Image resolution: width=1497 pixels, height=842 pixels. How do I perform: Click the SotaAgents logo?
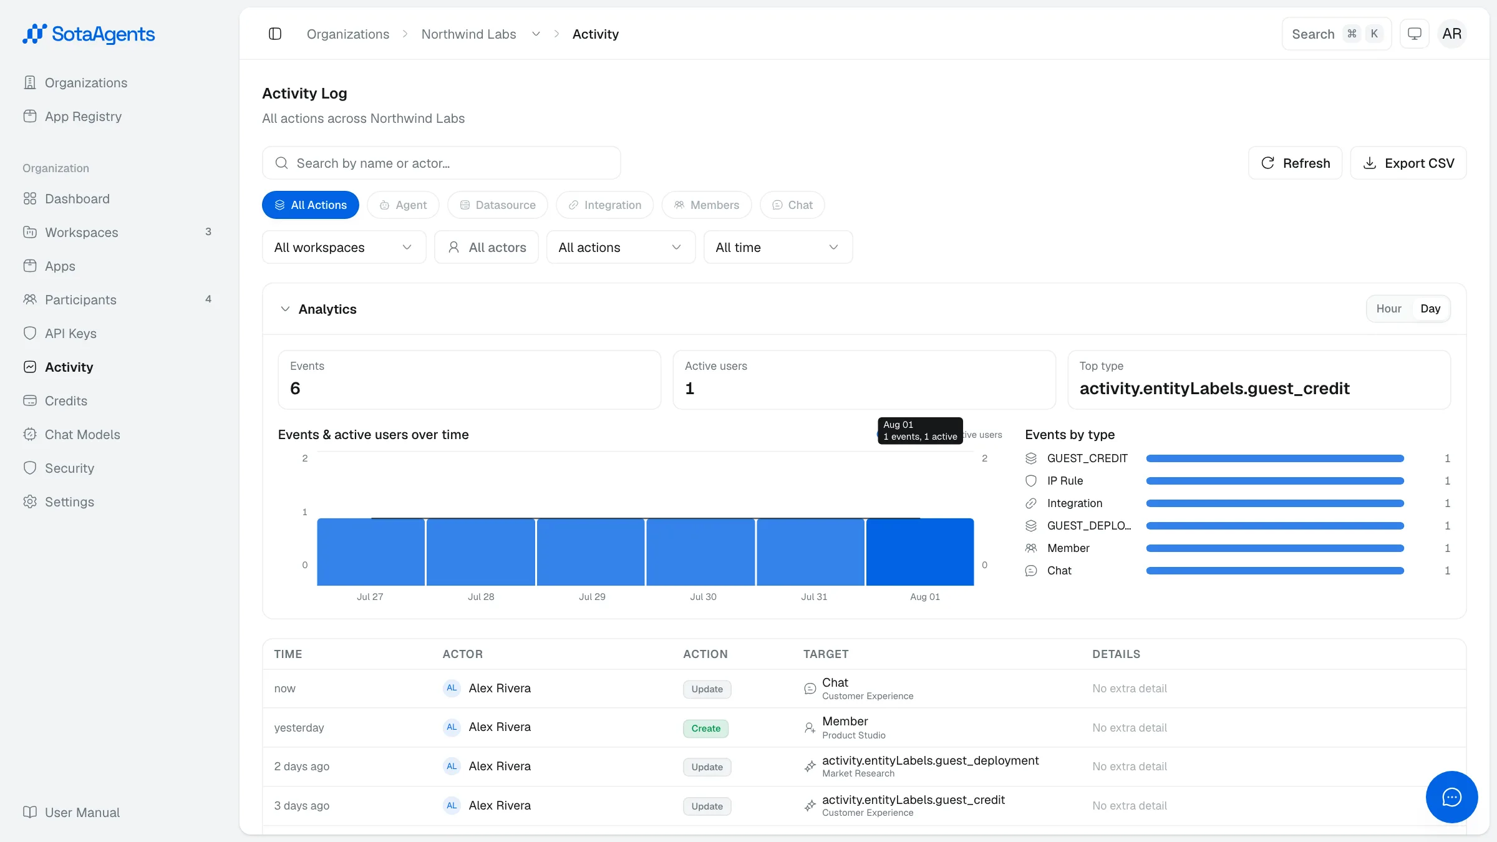tap(89, 34)
